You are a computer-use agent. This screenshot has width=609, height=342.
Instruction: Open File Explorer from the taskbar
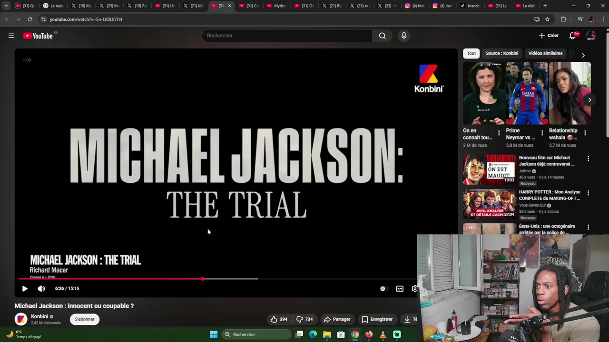click(327, 334)
